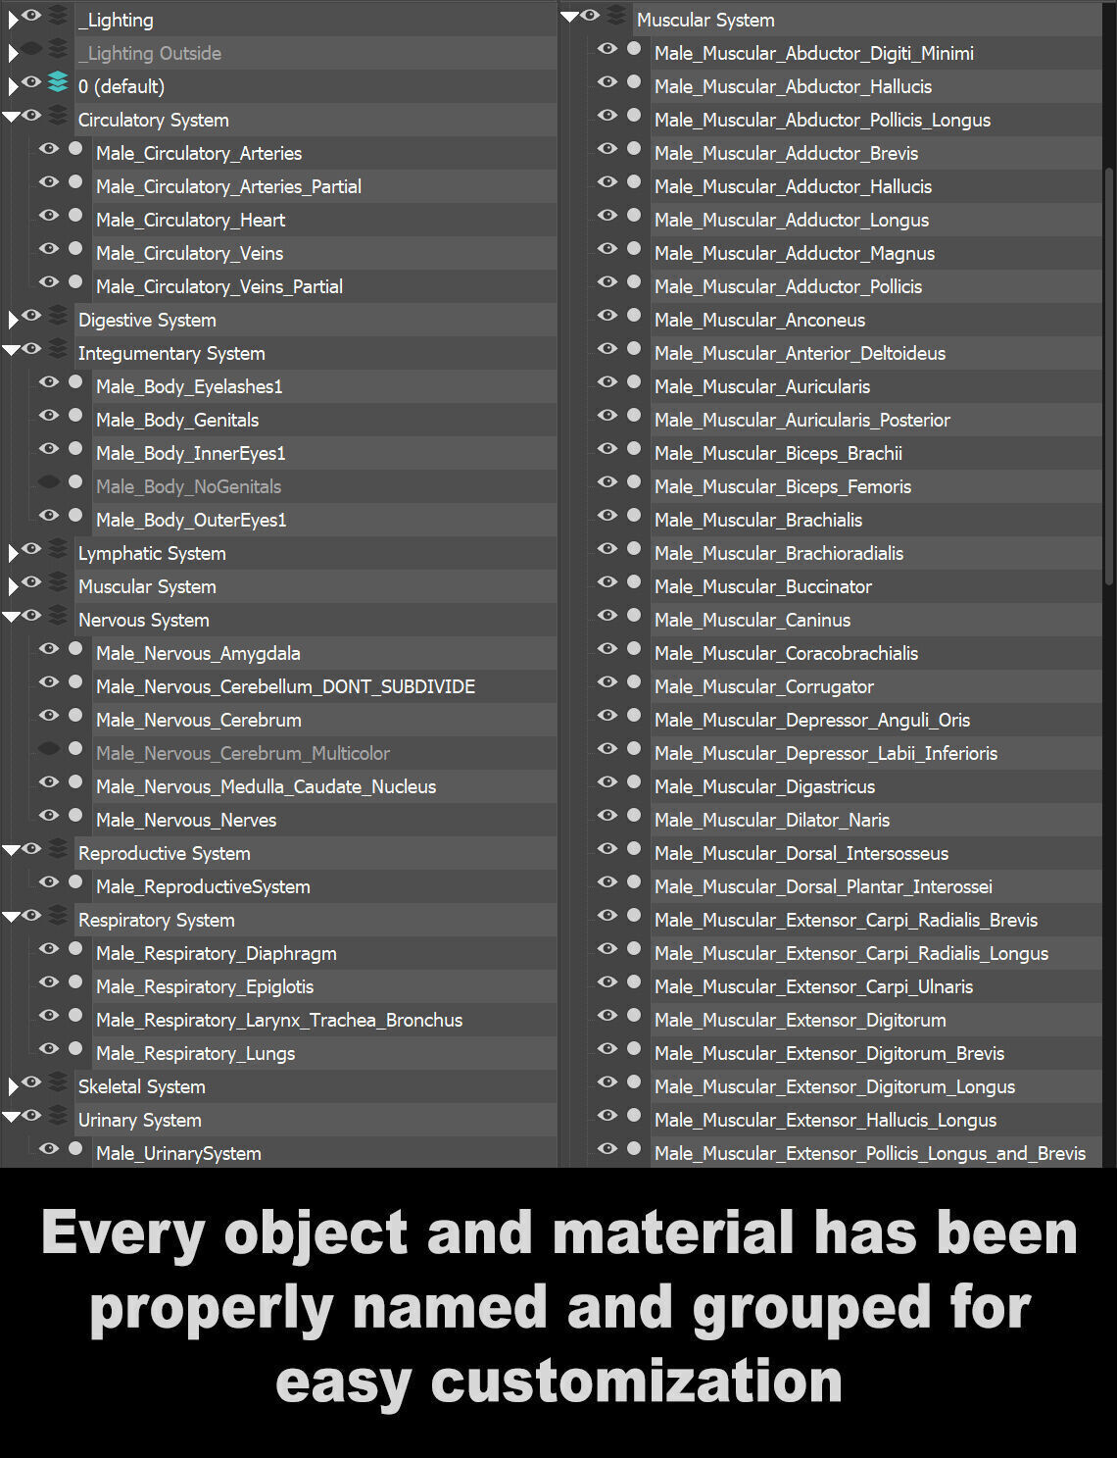1117x1458 pixels.
Task: Click the object dot of Male_Nervous_Cerebrum_Multicolor
Action: 75,749
